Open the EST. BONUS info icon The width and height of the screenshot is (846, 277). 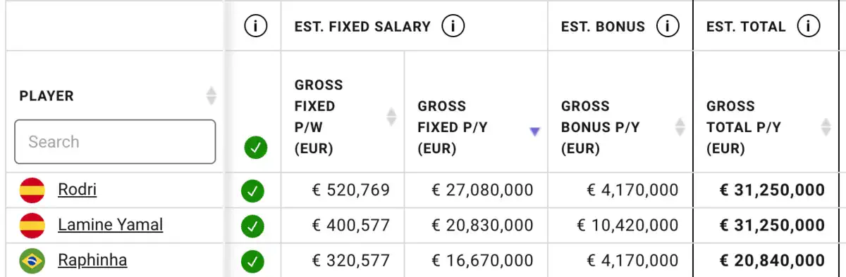click(667, 27)
